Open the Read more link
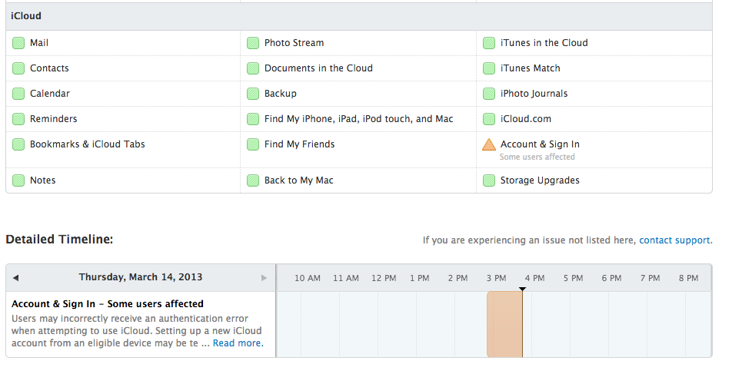 tap(238, 343)
